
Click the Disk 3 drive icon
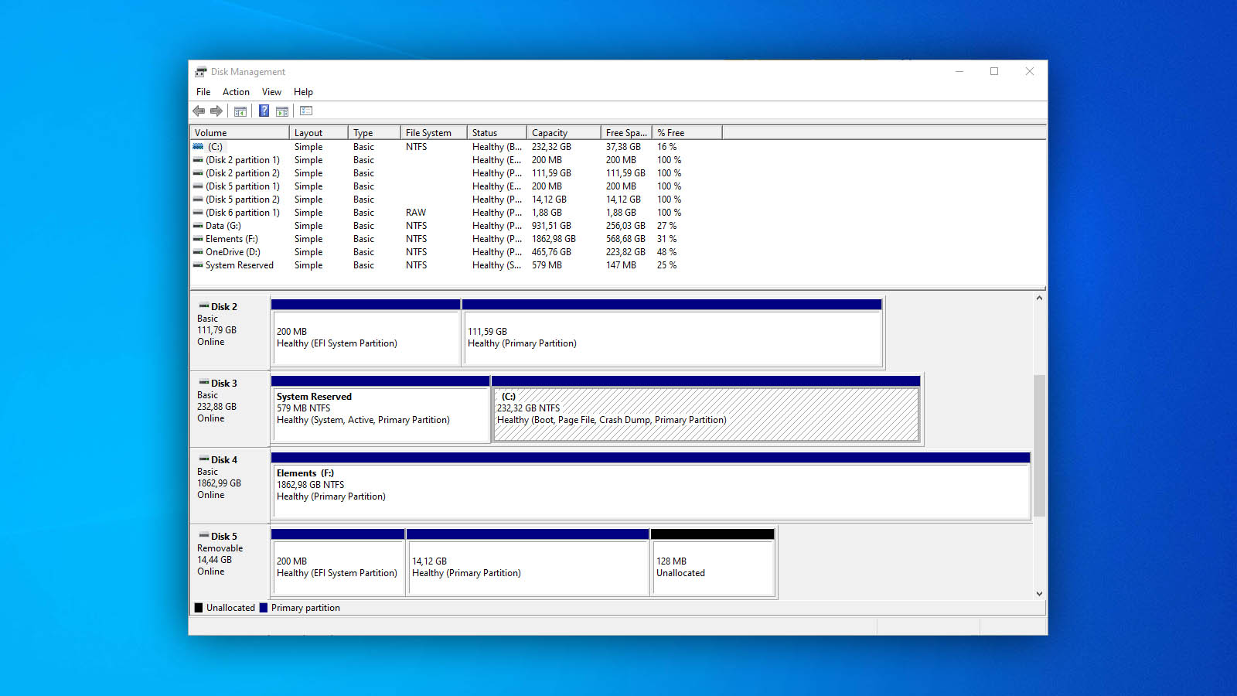[204, 383]
